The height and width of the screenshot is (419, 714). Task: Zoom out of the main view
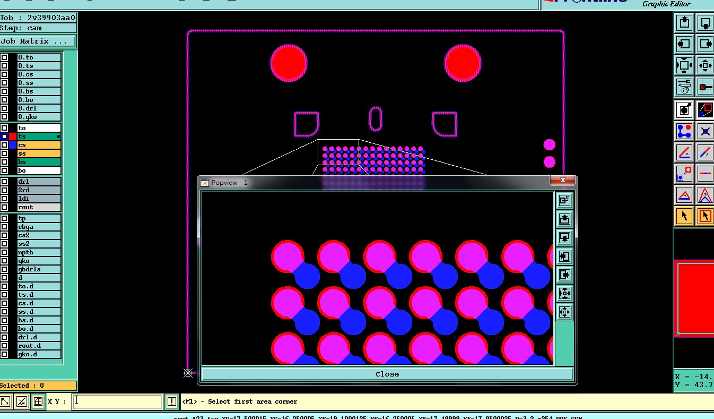tap(705, 65)
